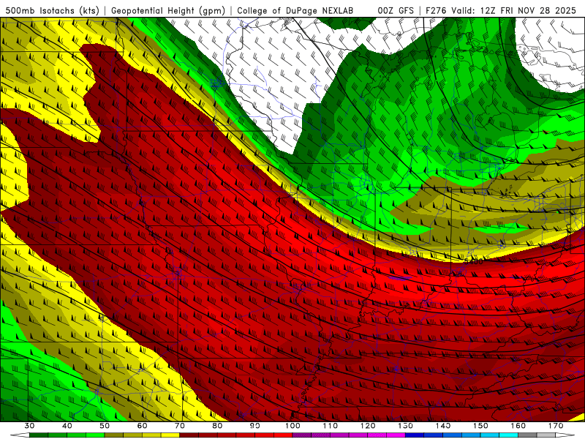Click the legend value 120
The image size is (585, 439).
(x=368, y=426)
